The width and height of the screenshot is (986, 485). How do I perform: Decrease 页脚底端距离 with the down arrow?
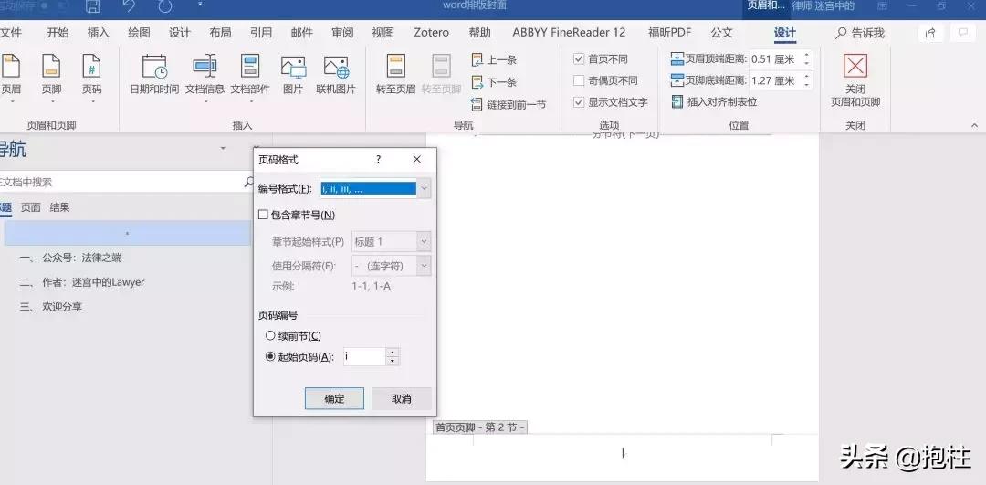(807, 85)
